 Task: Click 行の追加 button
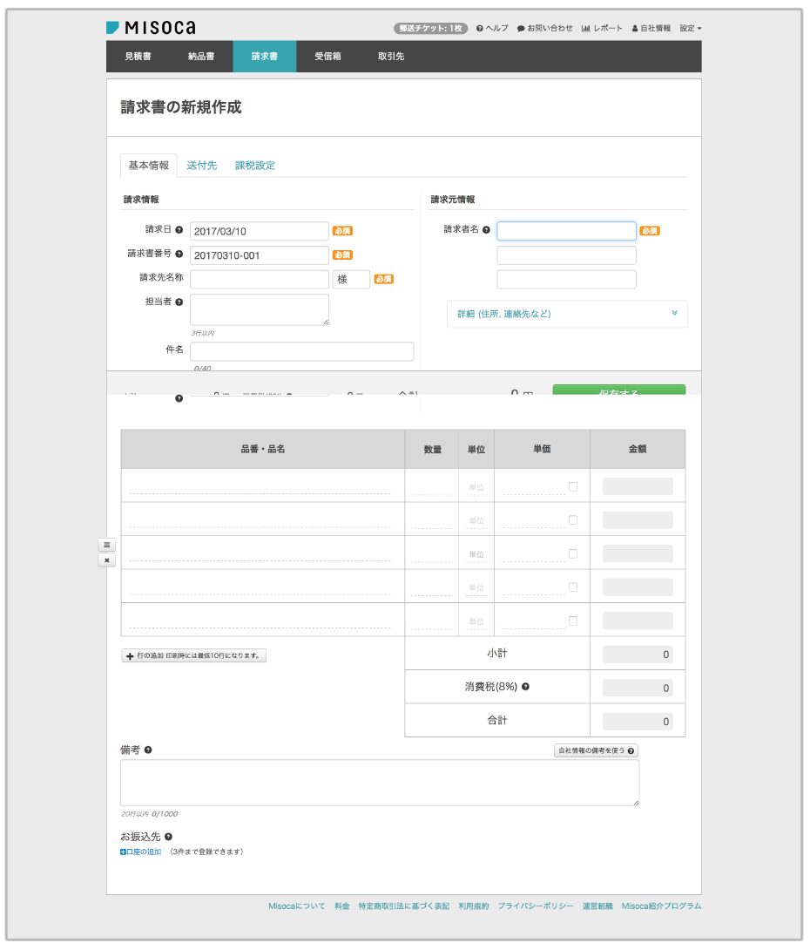(193, 655)
